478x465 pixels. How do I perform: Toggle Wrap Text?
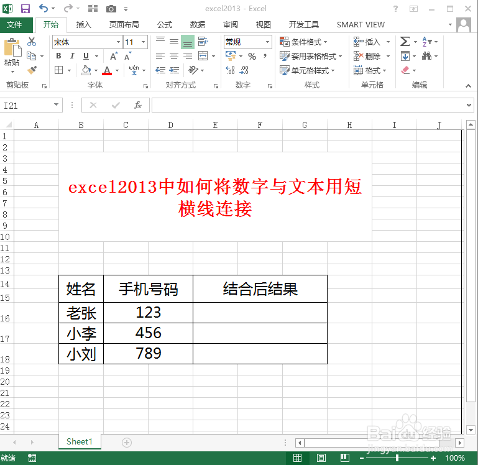(x=203, y=42)
